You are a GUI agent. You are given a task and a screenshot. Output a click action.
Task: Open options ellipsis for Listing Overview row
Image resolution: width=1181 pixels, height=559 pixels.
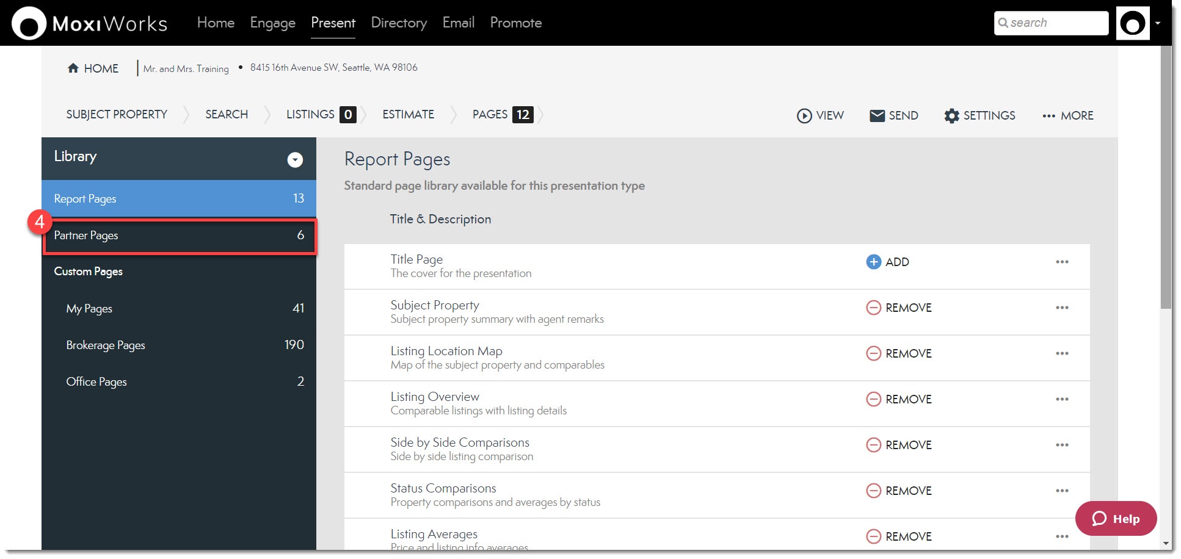coord(1062,399)
